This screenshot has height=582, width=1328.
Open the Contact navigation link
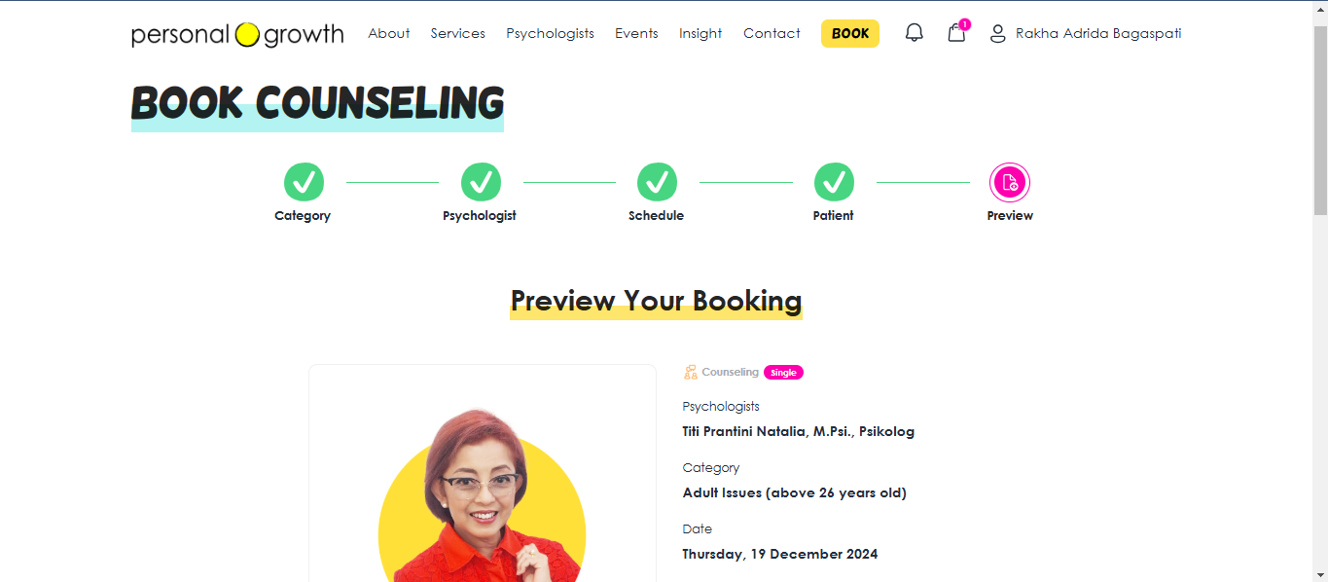772,33
